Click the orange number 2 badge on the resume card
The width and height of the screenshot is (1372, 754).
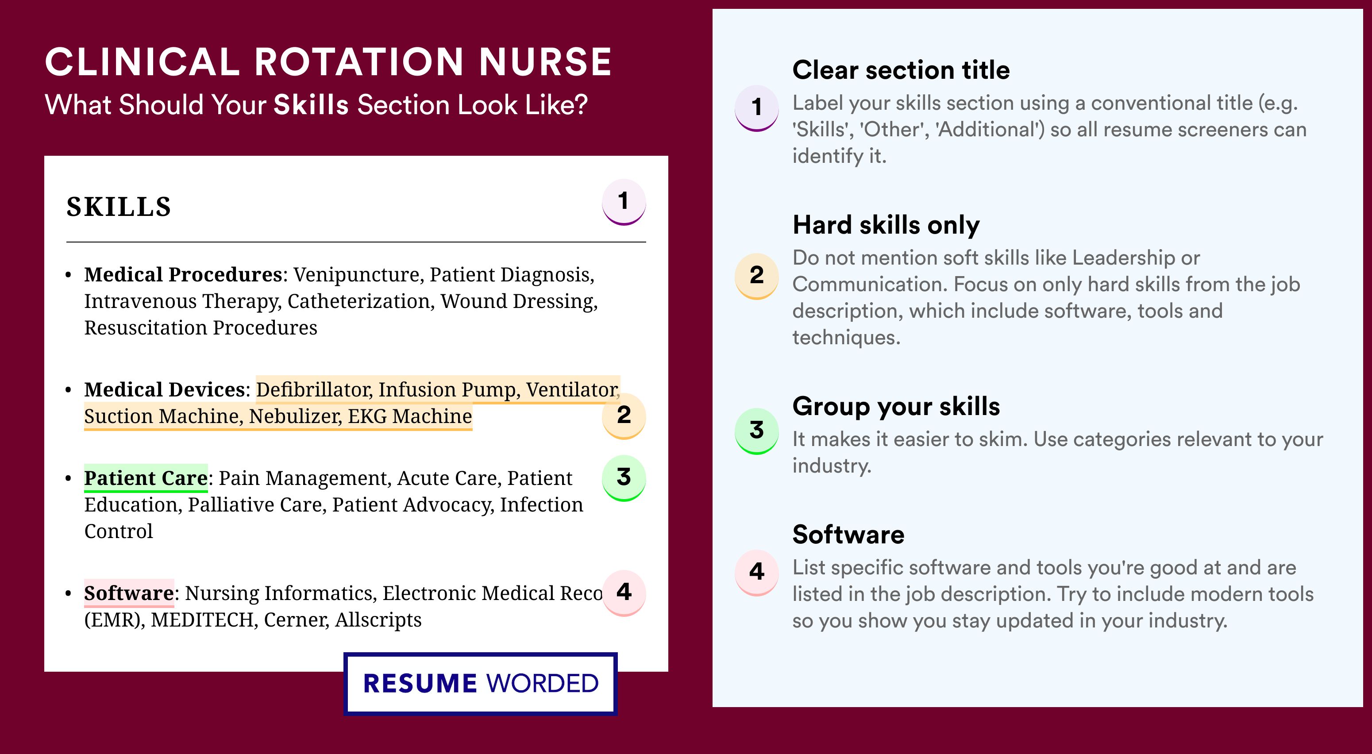click(623, 415)
